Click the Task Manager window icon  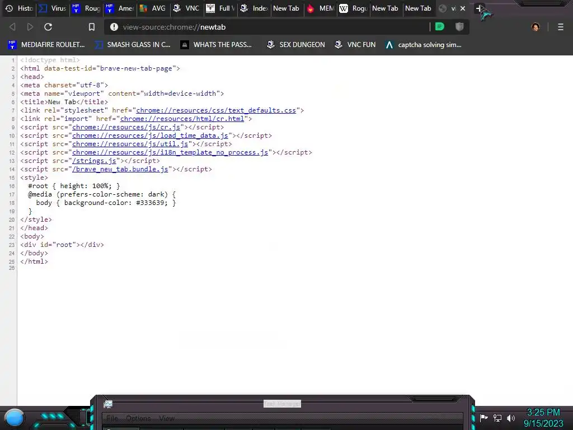point(108,404)
